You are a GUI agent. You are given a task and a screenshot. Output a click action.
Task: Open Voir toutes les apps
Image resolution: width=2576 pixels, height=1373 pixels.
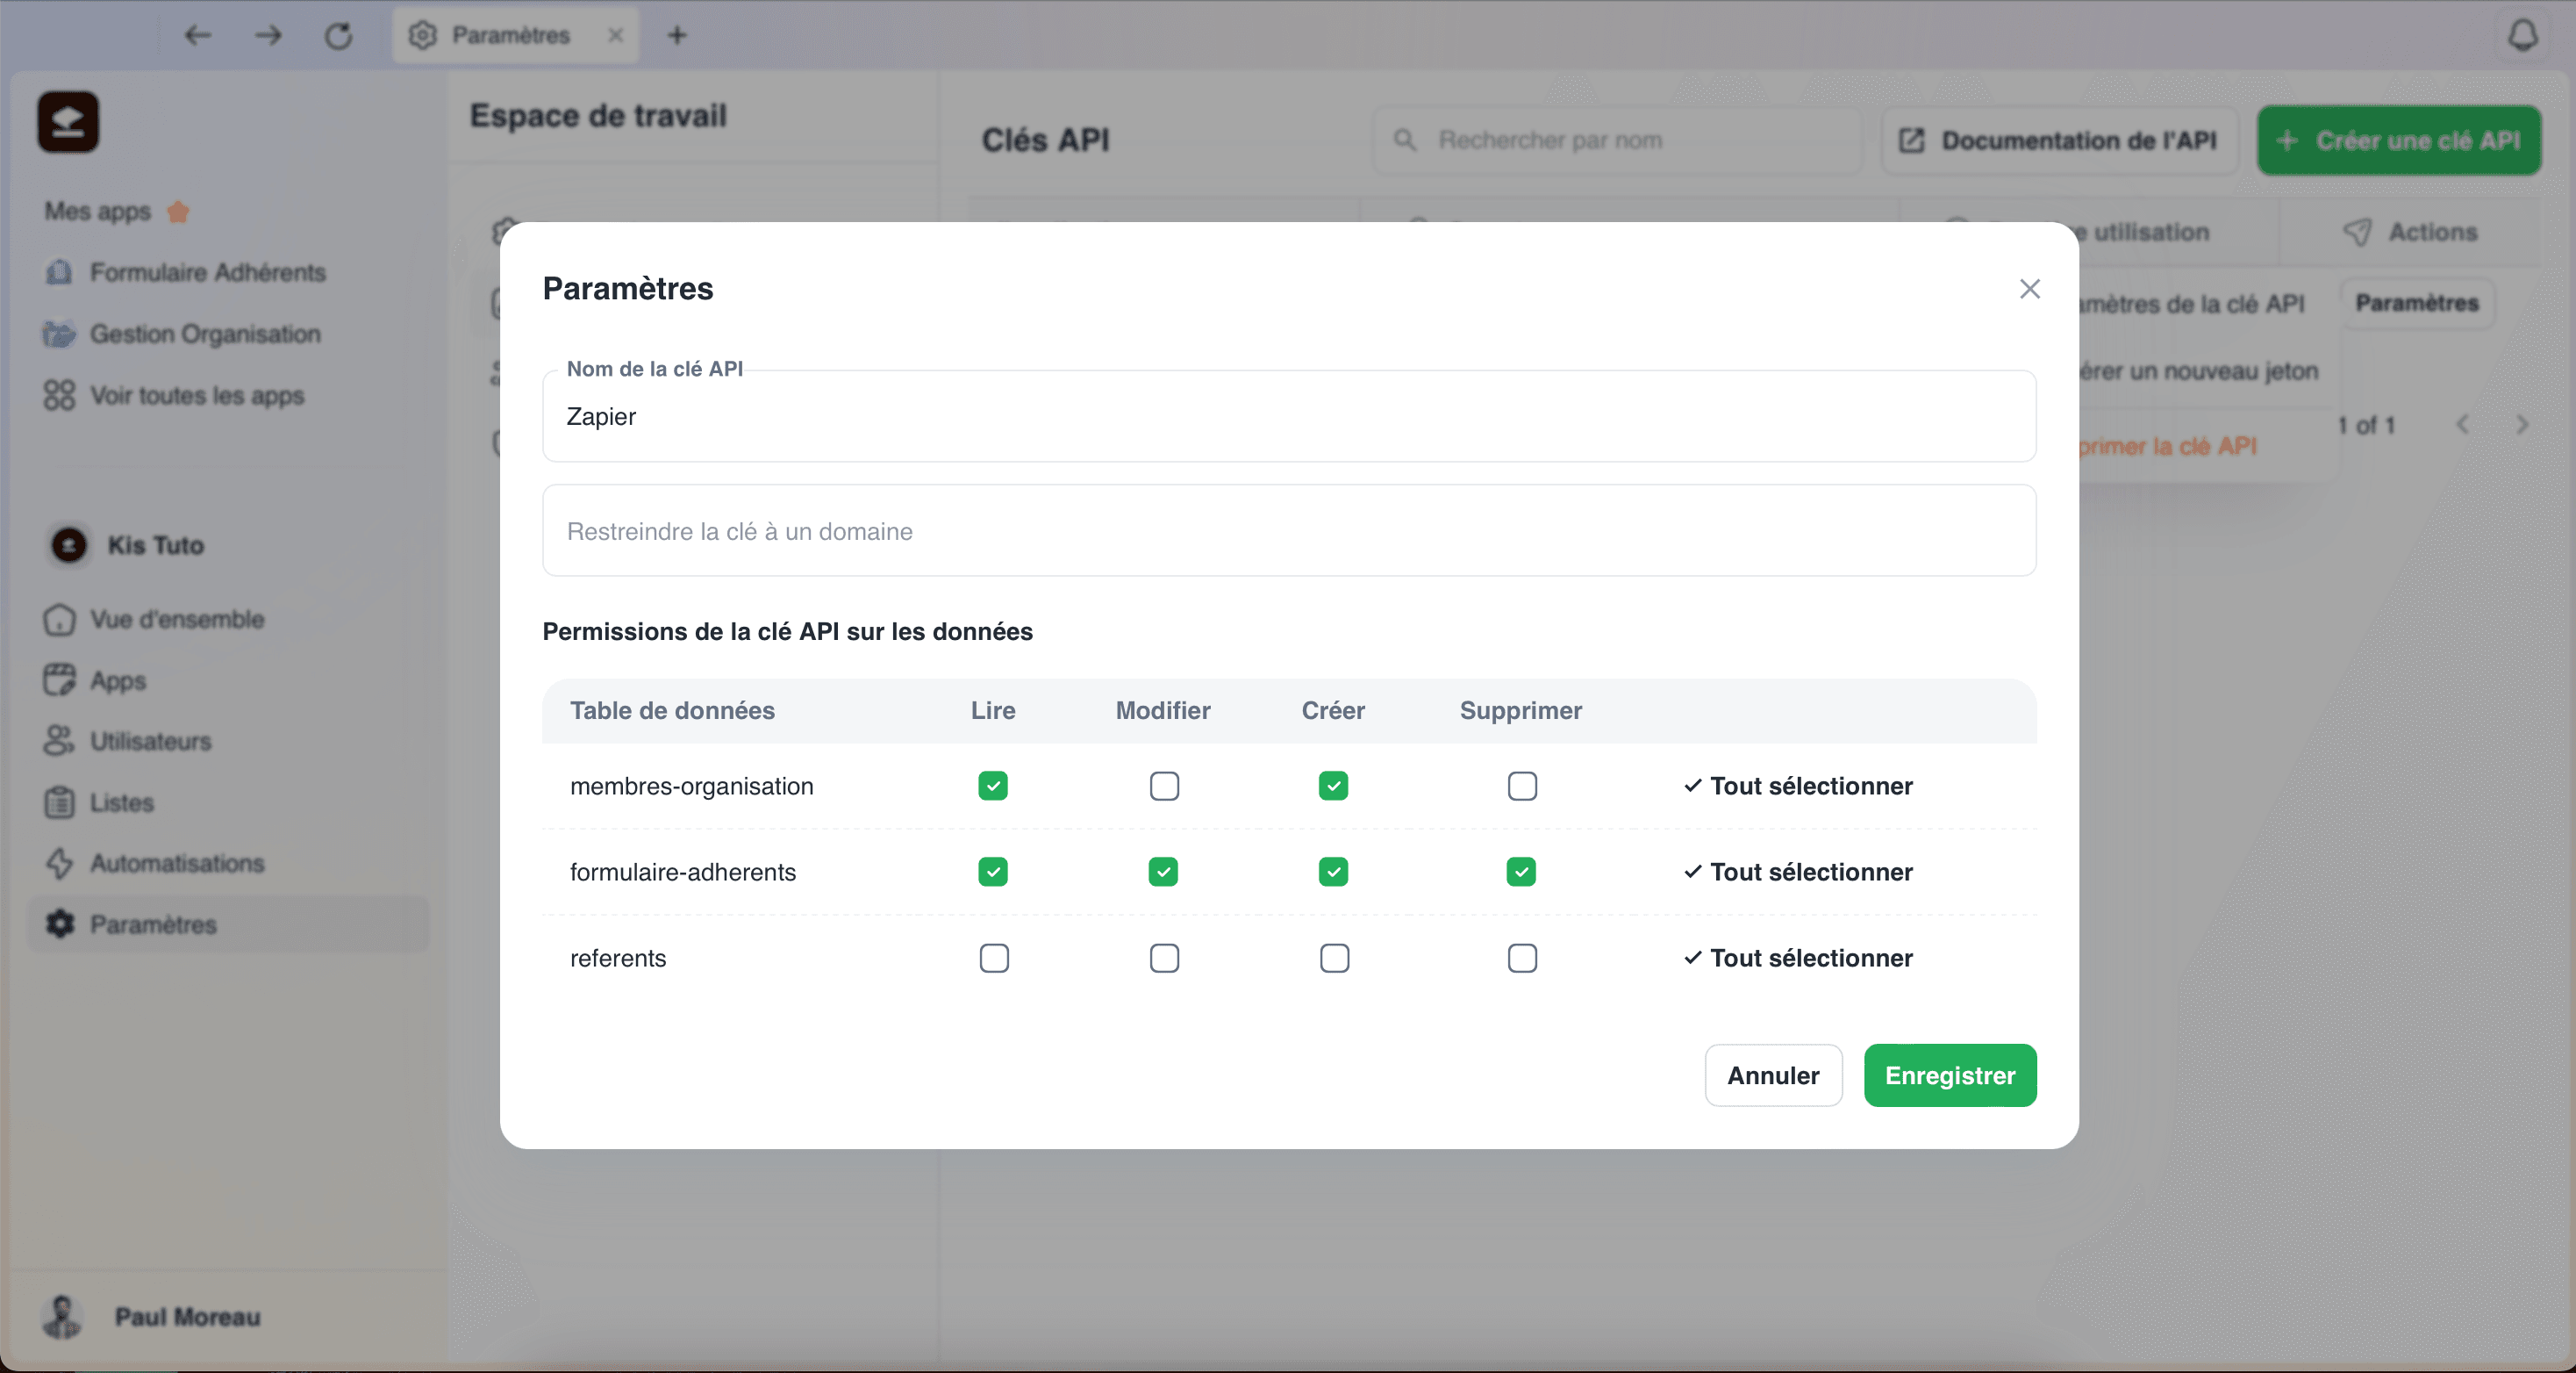click(x=174, y=395)
